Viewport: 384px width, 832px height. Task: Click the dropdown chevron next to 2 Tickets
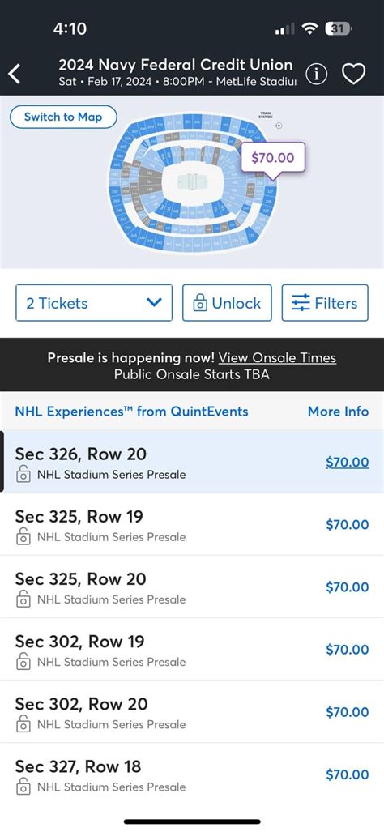tap(154, 302)
